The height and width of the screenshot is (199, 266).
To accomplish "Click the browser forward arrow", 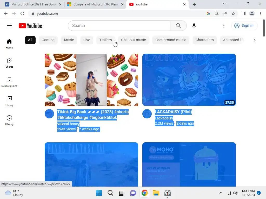I will click(x=14, y=13).
